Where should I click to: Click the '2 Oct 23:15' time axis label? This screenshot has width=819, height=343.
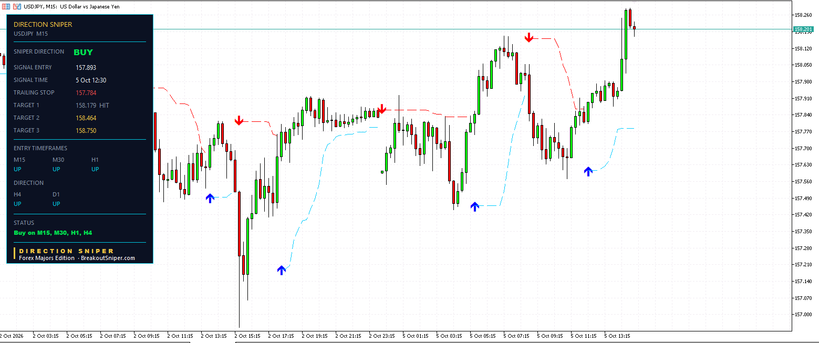tap(382, 336)
